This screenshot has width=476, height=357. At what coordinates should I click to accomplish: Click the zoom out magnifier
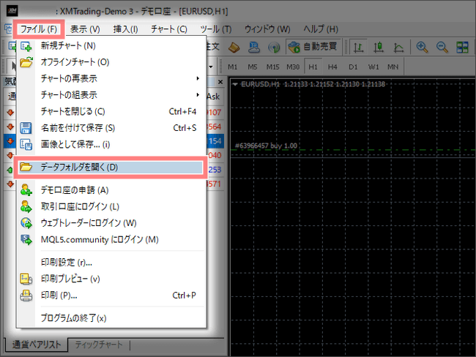442,48
